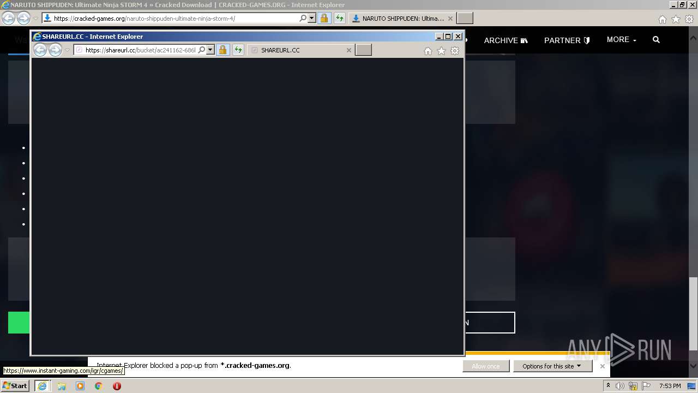
Task: Open ARCHIVE menu on website
Action: tap(506, 40)
